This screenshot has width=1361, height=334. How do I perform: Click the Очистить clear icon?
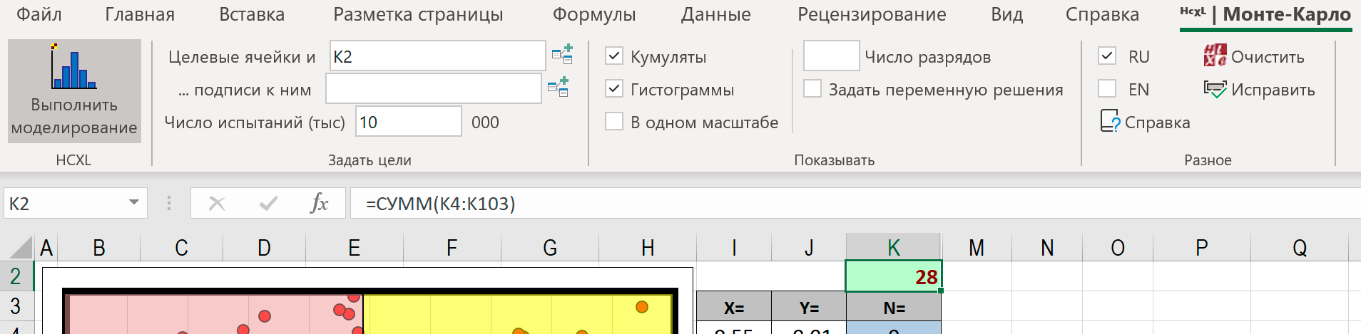(x=1215, y=56)
